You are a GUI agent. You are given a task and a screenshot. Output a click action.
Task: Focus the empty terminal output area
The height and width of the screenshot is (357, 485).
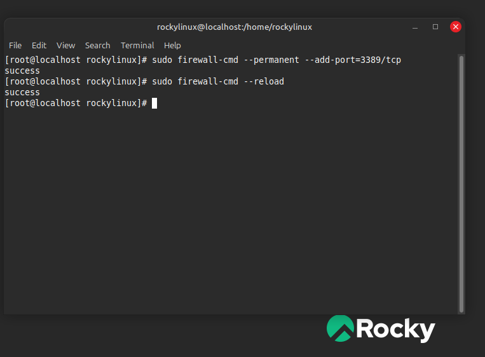(x=229, y=210)
